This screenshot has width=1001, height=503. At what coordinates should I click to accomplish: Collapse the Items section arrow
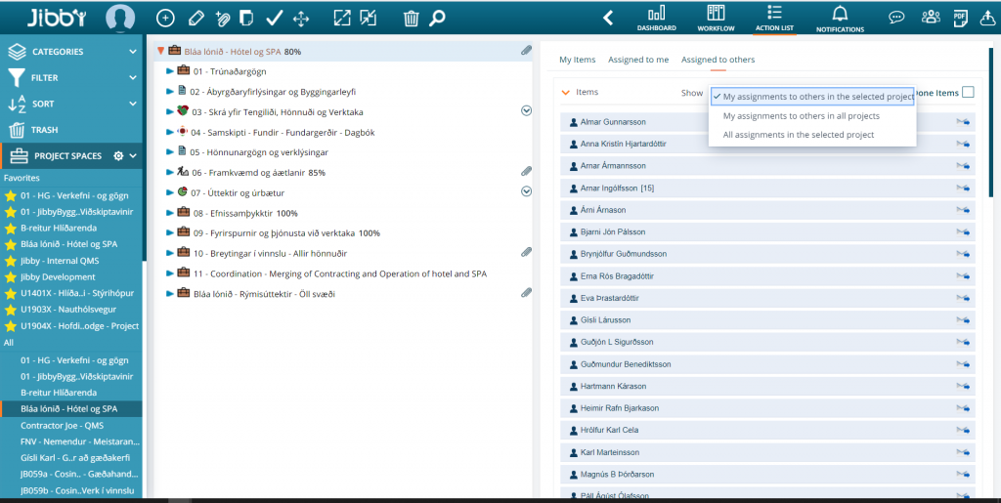tap(565, 93)
